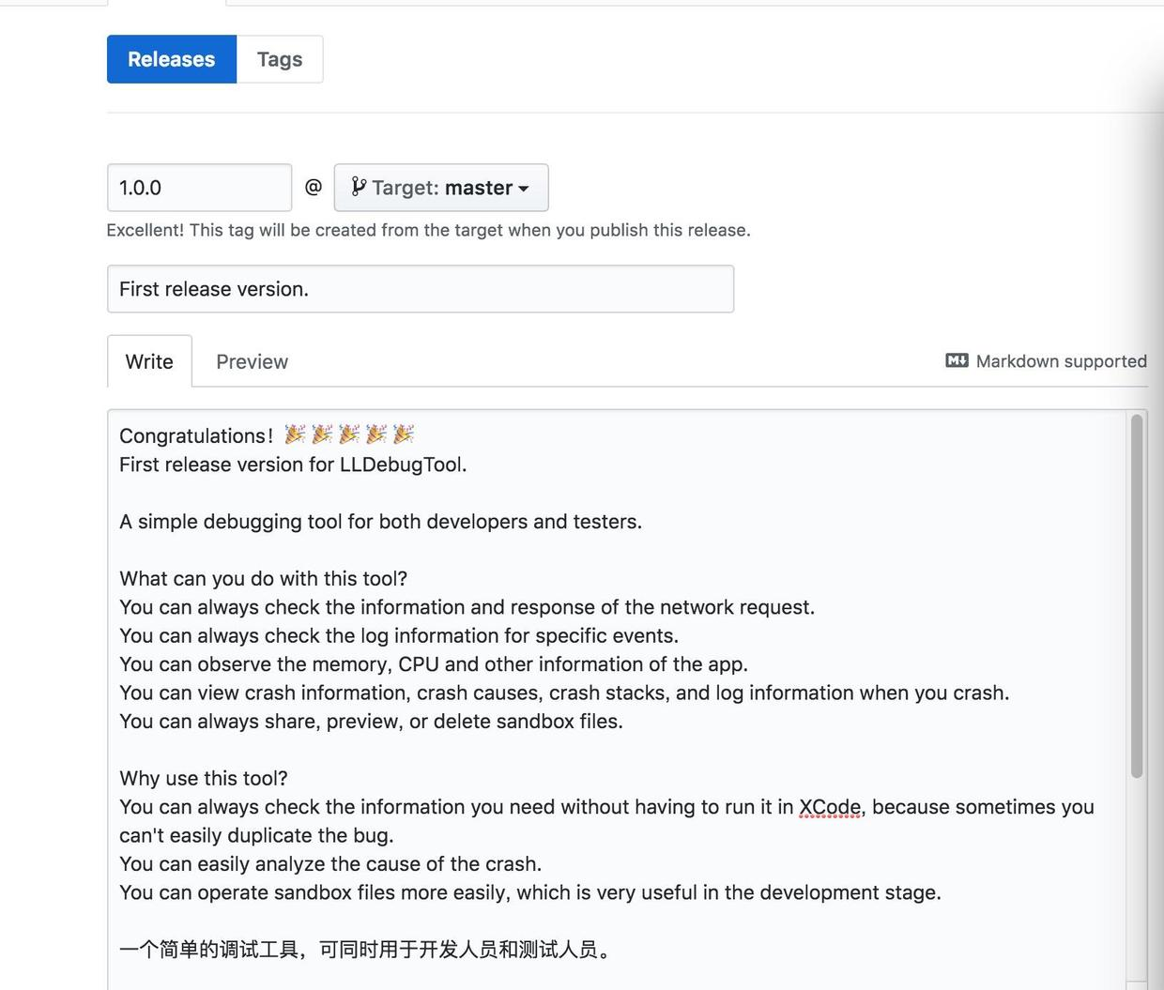This screenshot has width=1164, height=990.
Task: Expand the Target: master branch dropdown
Action: (x=441, y=188)
